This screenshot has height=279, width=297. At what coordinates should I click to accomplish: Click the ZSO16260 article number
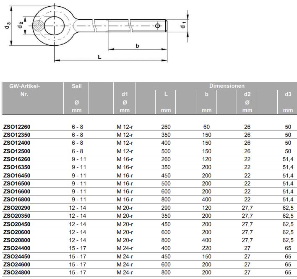coord(17,159)
